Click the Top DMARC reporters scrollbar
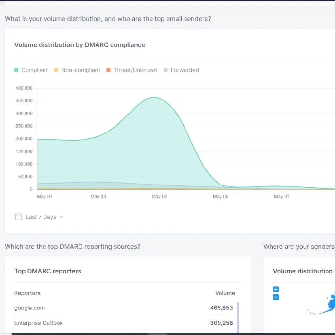Screen dimensions: 335x335 pyautogui.click(x=238, y=317)
